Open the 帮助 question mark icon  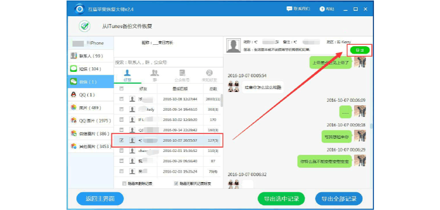[322, 9]
